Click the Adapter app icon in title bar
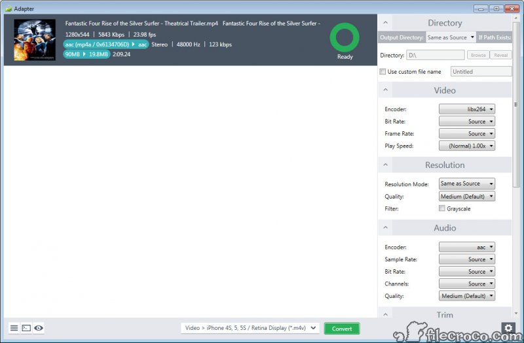524x343 pixels. click(x=8, y=8)
